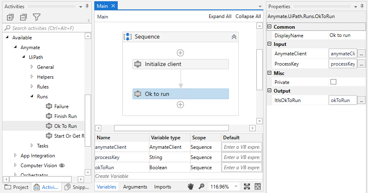The width and height of the screenshot is (368, 193).
Task: Collapse the Input property section
Action: coord(270,44)
